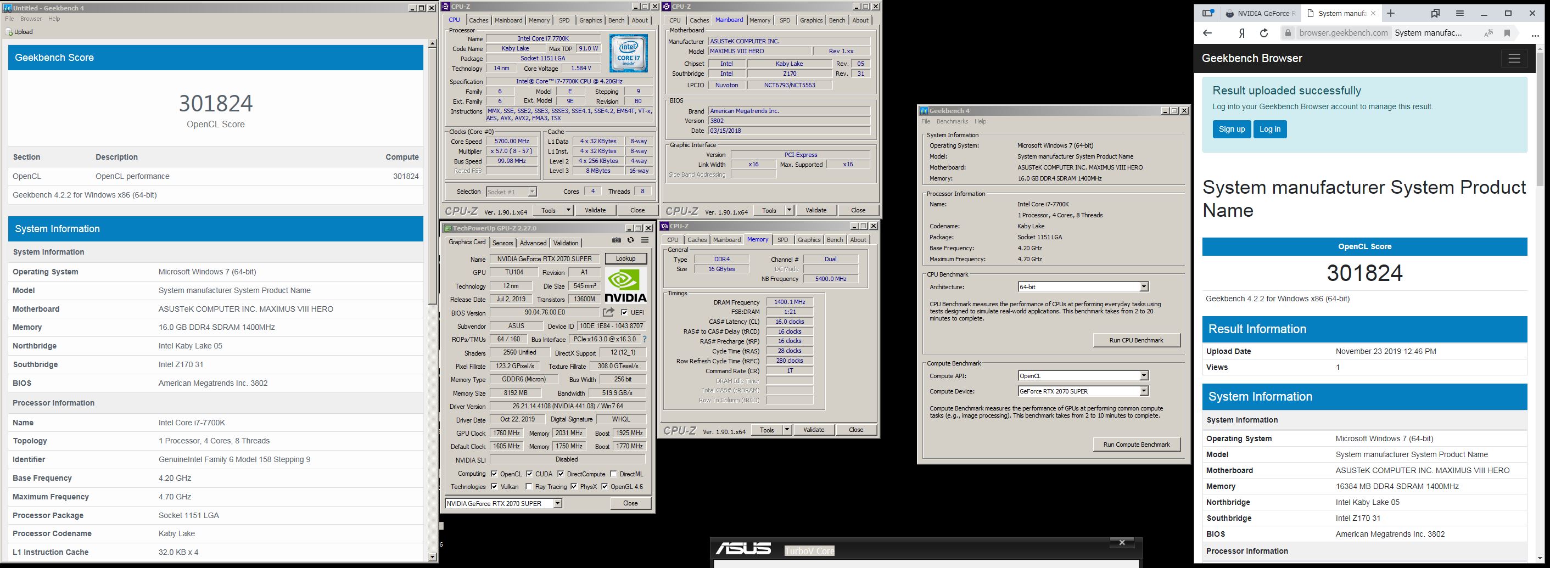Go back in the Yandex browser
The height and width of the screenshot is (568, 1550).
click(x=1207, y=33)
